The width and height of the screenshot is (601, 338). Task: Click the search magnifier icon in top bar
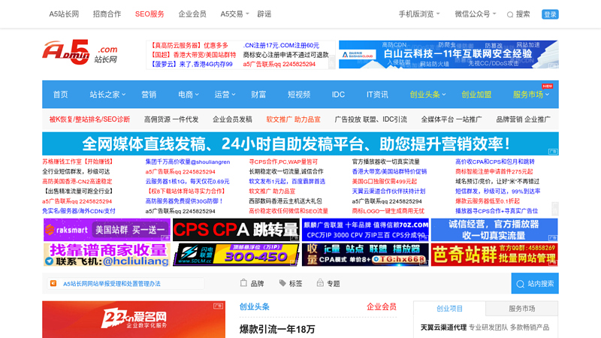(x=510, y=14)
